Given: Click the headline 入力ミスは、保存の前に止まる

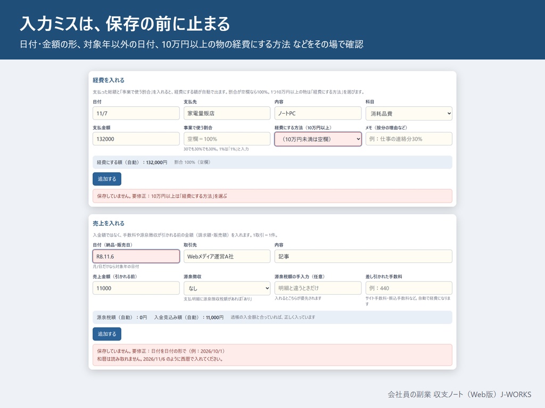Looking at the screenshot, I should click(125, 24).
